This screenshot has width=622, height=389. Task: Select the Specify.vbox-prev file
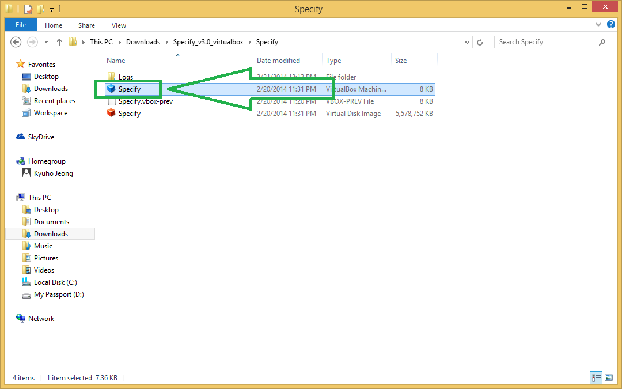pyautogui.click(x=146, y=101)
